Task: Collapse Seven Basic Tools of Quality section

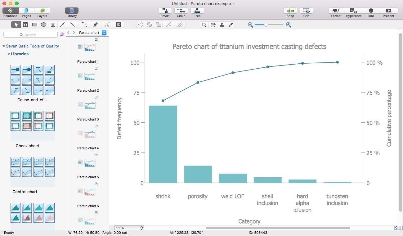Action: pos(4,46)
